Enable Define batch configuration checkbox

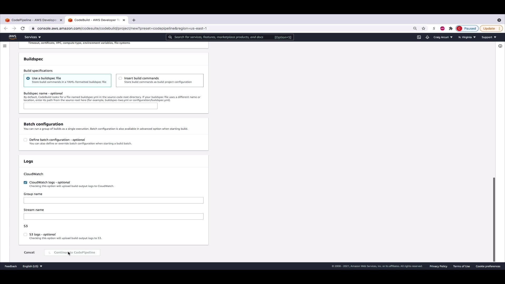click(x=26, y=140)
